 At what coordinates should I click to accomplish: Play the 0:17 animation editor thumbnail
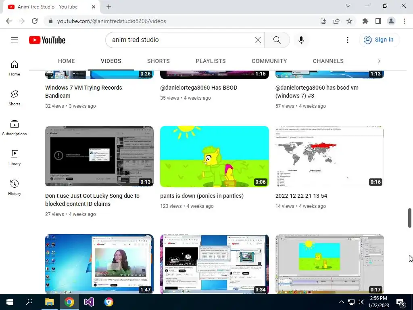(330, 264)
